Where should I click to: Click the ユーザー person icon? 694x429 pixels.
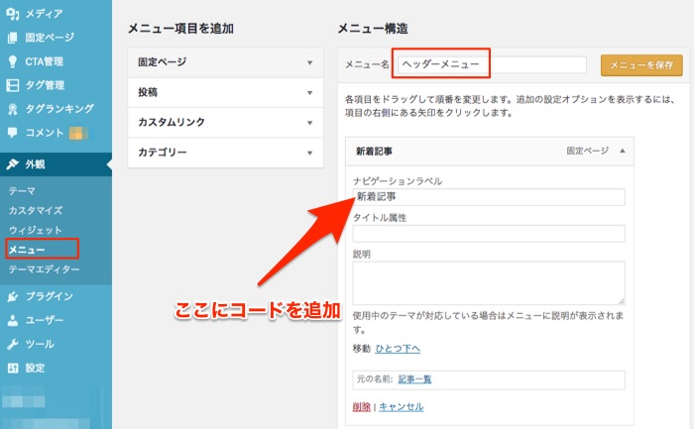pyautogui.click(x=12, y=320)
